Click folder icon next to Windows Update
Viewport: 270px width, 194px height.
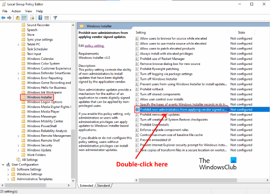click(23, 150)
